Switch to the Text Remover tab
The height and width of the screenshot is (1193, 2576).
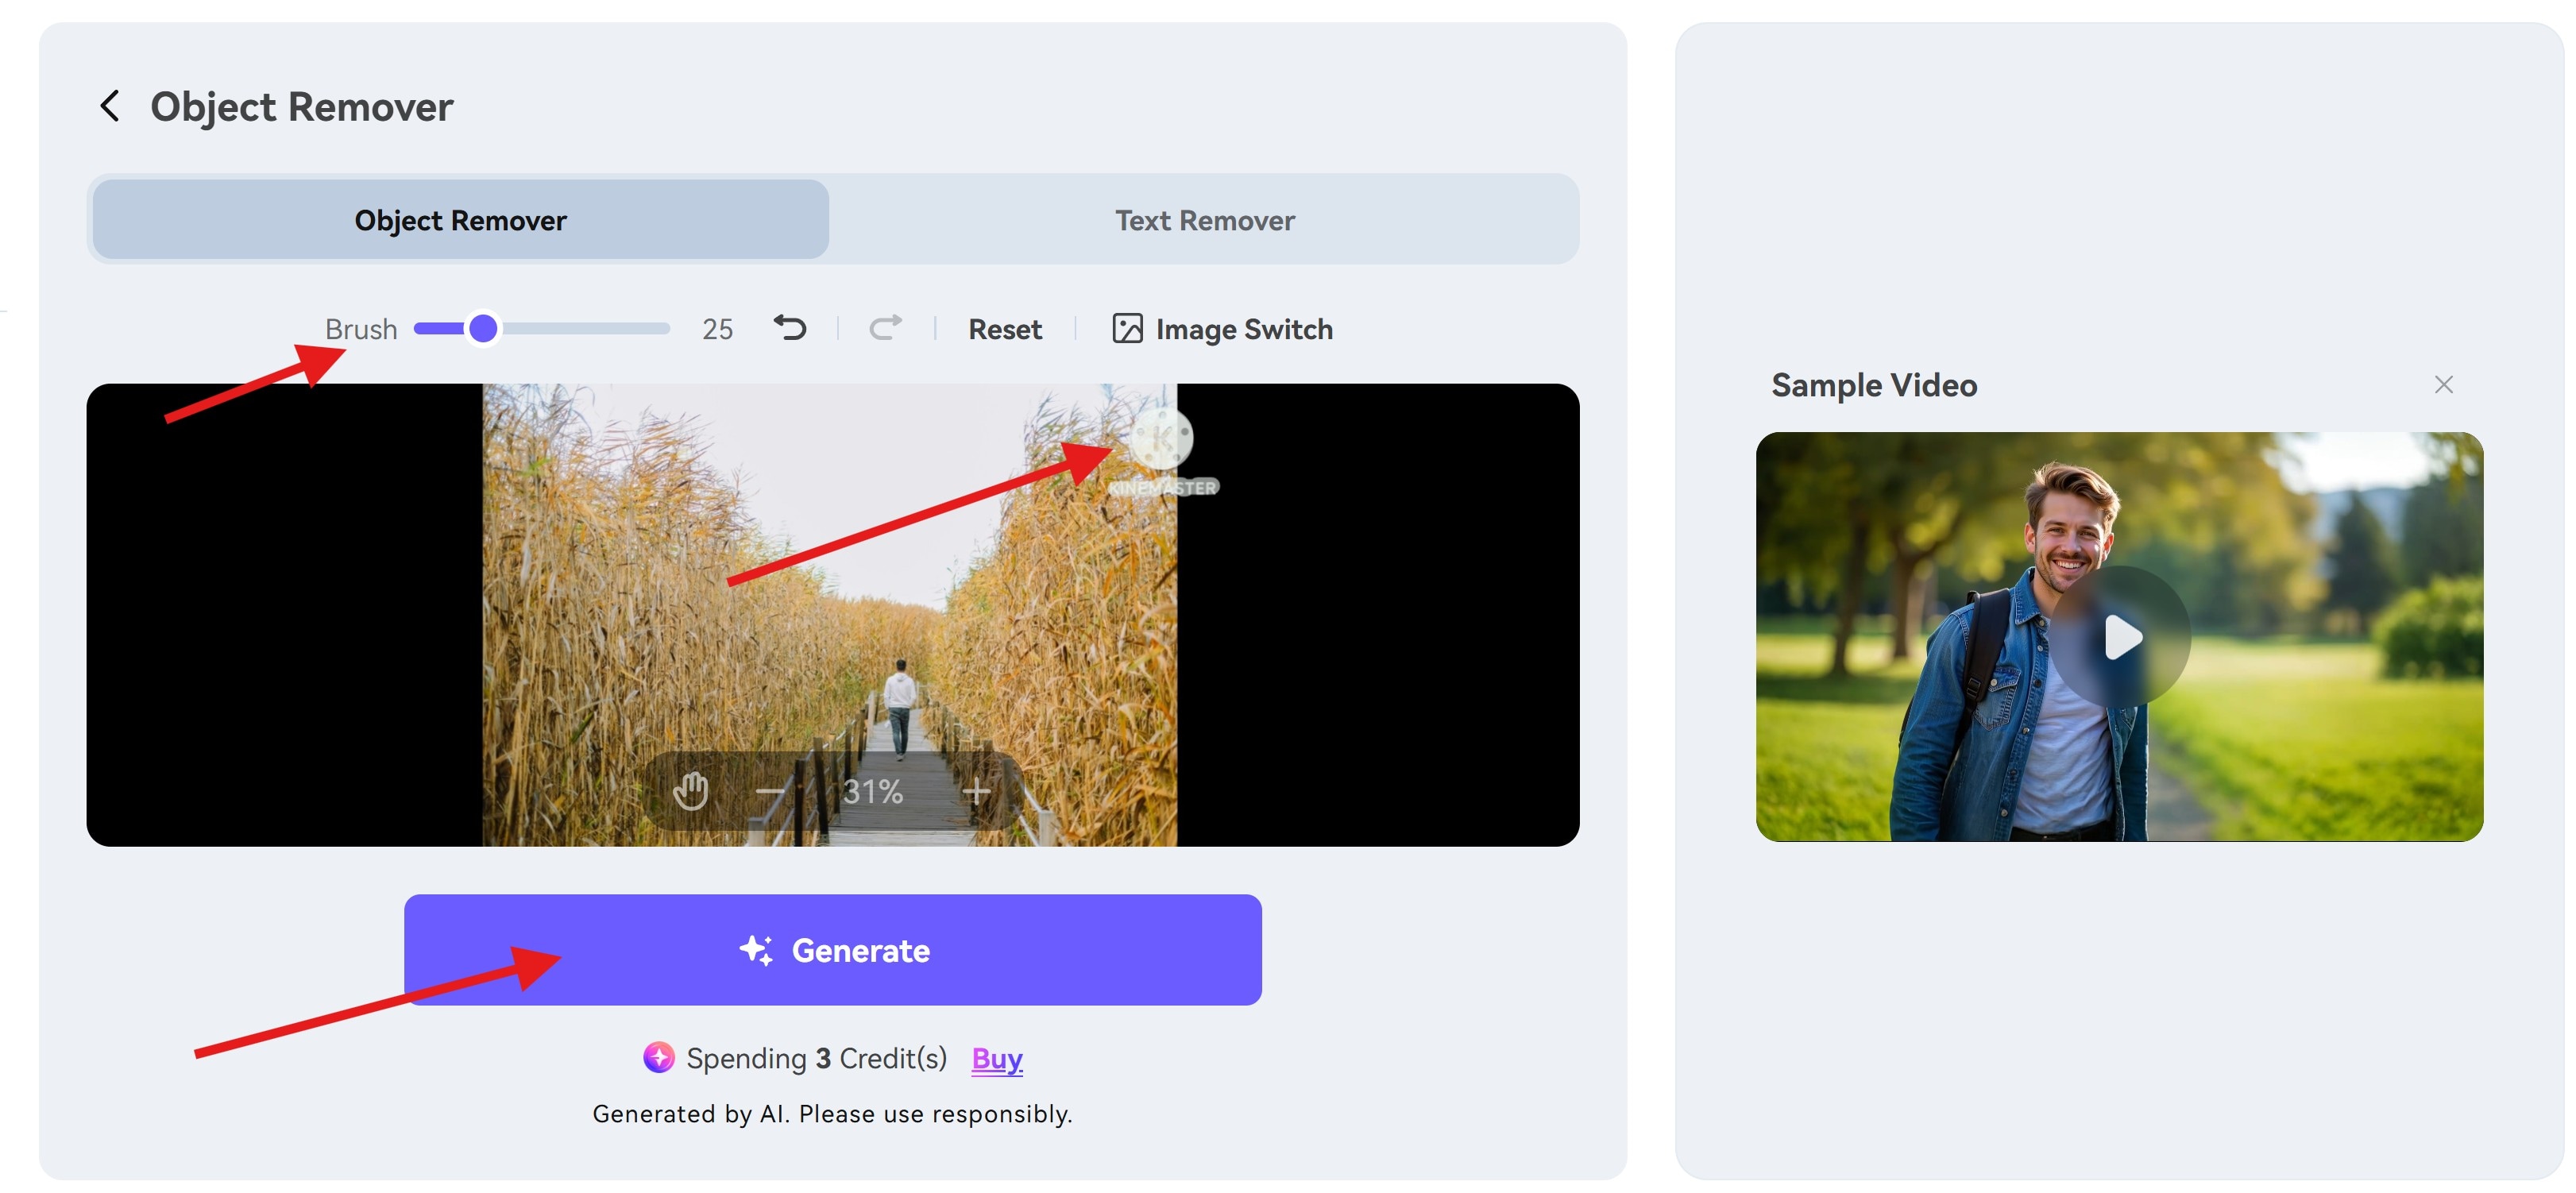[1204, 219]
